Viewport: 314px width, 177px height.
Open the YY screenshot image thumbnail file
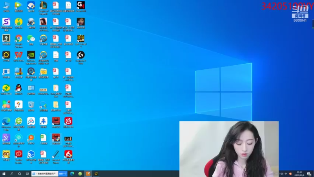click(x=68, y=141)
